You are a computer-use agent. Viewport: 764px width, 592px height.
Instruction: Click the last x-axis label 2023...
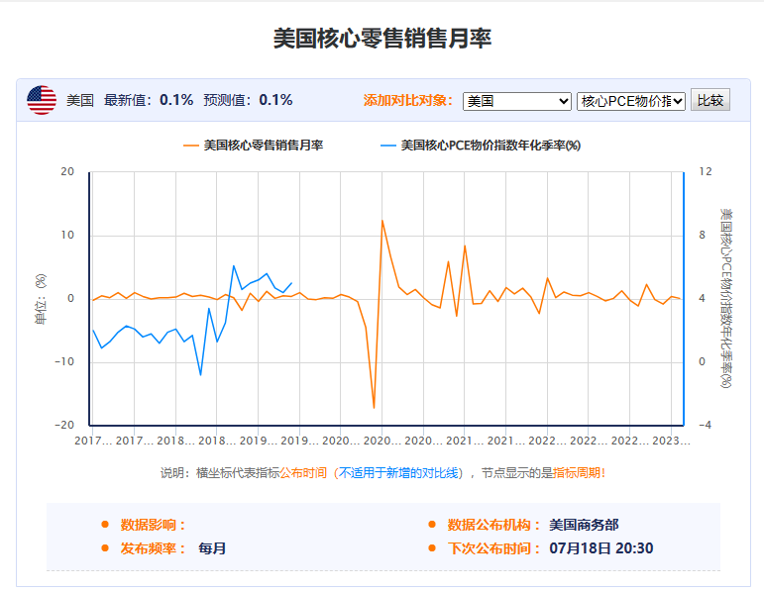[671, 441]
